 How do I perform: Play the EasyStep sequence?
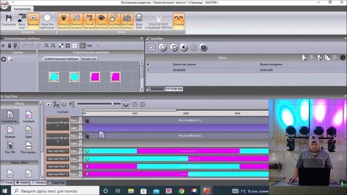coord(152,48)
